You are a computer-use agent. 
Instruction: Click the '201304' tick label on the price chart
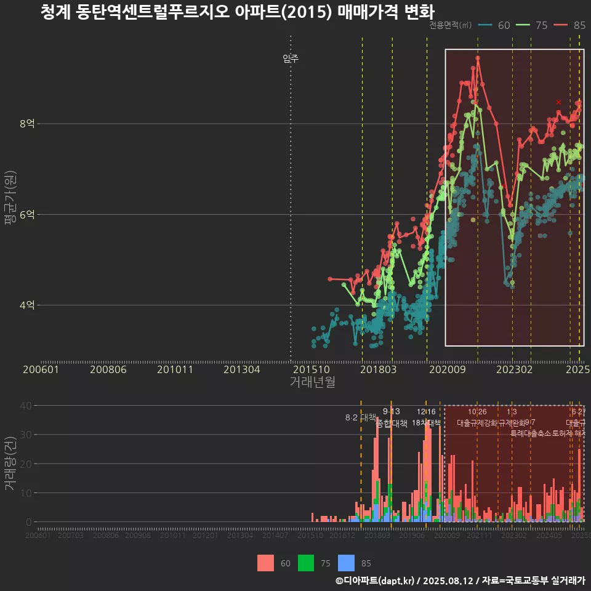(x=242, y=369)
